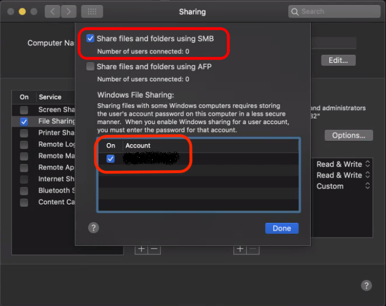Click the Done button
386x306 pixels.
[x=282, y=228]
